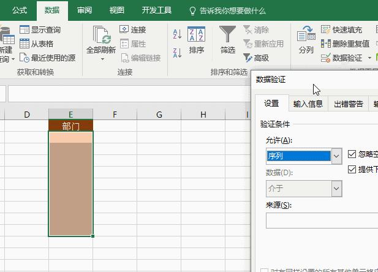Viewport: 378px width, 272px height.
Task: Click the 部门 header cell
Action: click(x=70, y=126)
